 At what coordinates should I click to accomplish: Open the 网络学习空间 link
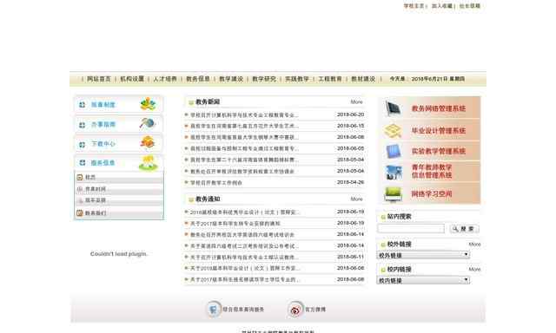432,194
